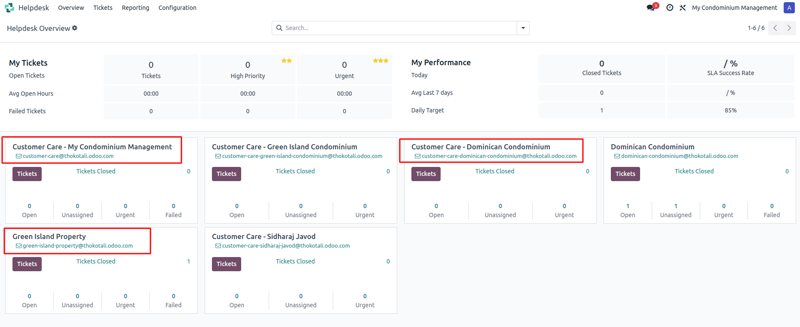Open the Configuration menu
Image resolution: width=800 pixels, height=327 pixels.
click(x=177, y=8)
